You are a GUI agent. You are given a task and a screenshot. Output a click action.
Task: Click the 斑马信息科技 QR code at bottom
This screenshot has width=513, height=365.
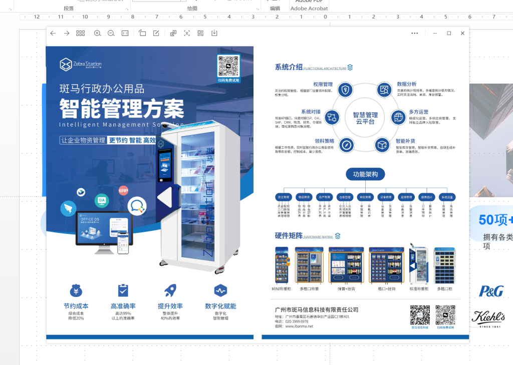pyautogui.click(x=420, y=315)
